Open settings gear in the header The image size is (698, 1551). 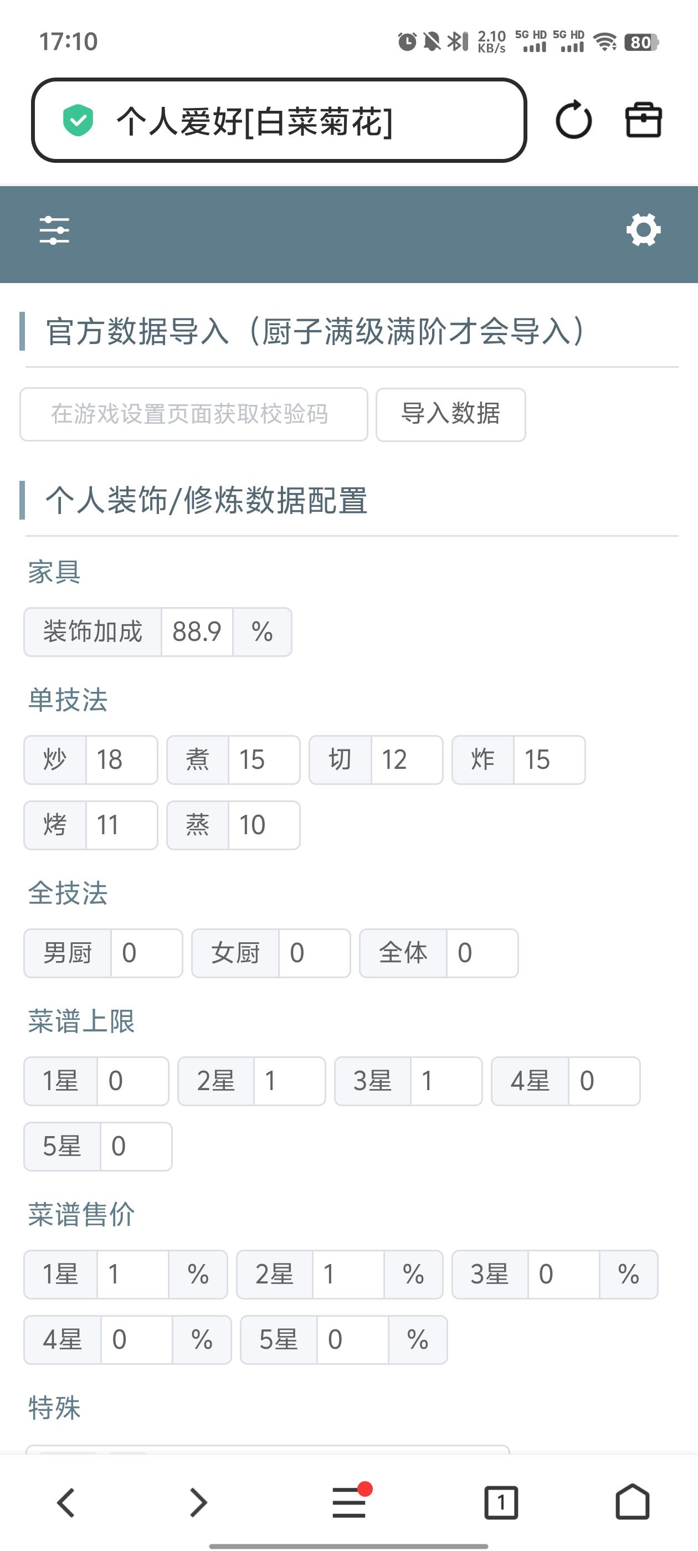(x=643, y=229)
